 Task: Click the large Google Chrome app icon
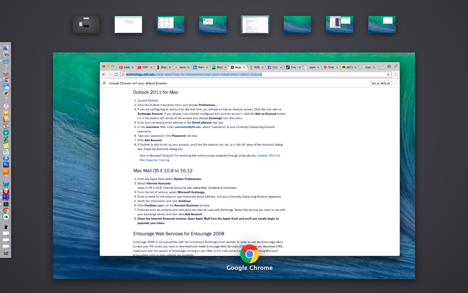[x=250, y=254]
